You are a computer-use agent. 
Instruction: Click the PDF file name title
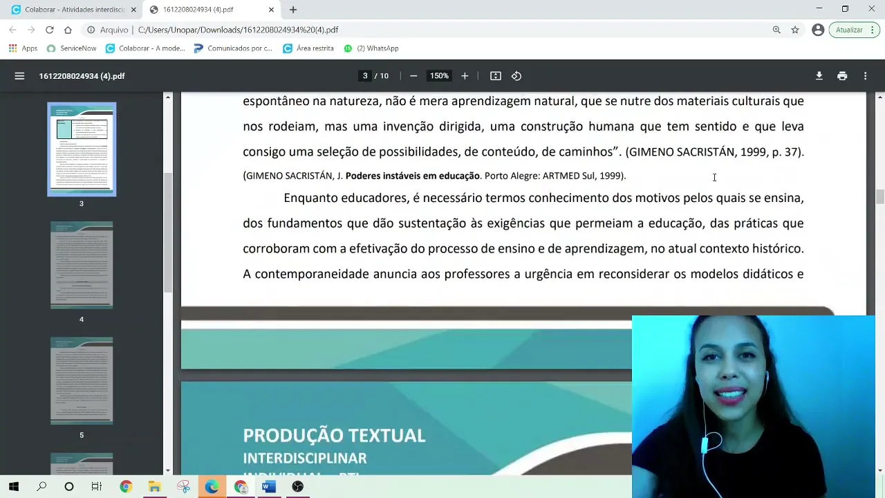tap(82, 76)
